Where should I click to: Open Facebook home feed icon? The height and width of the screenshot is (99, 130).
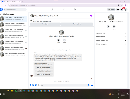pyautogui.click(x=52, y=9)
